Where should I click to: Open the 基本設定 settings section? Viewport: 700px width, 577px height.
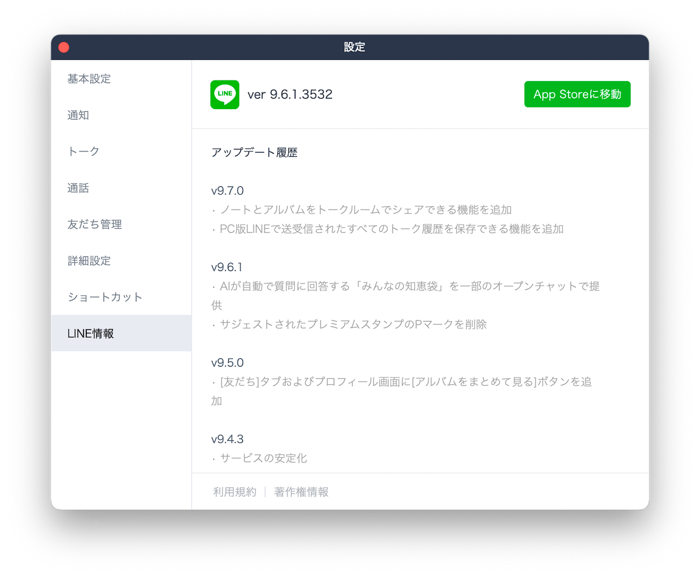tap(121, 79)
